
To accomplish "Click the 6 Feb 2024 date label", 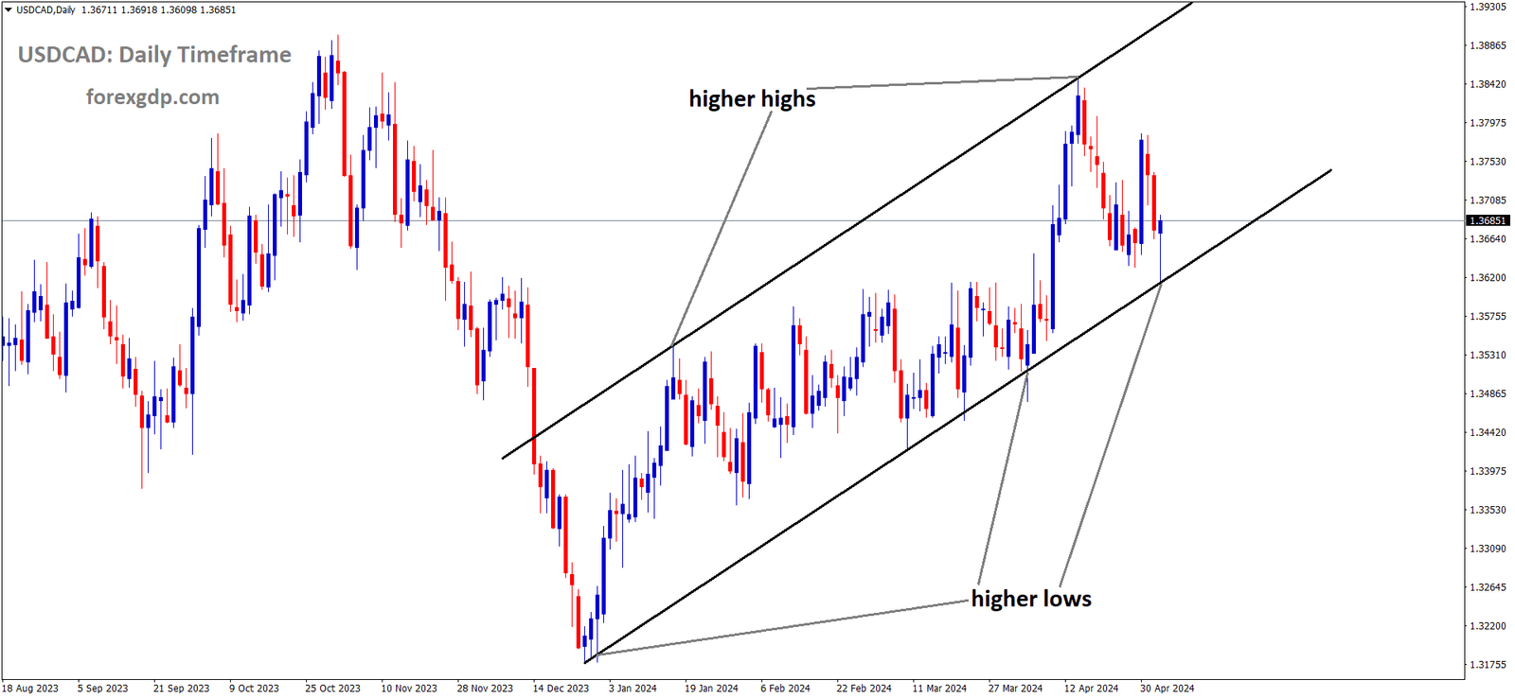I will click(x=786, y=689).
